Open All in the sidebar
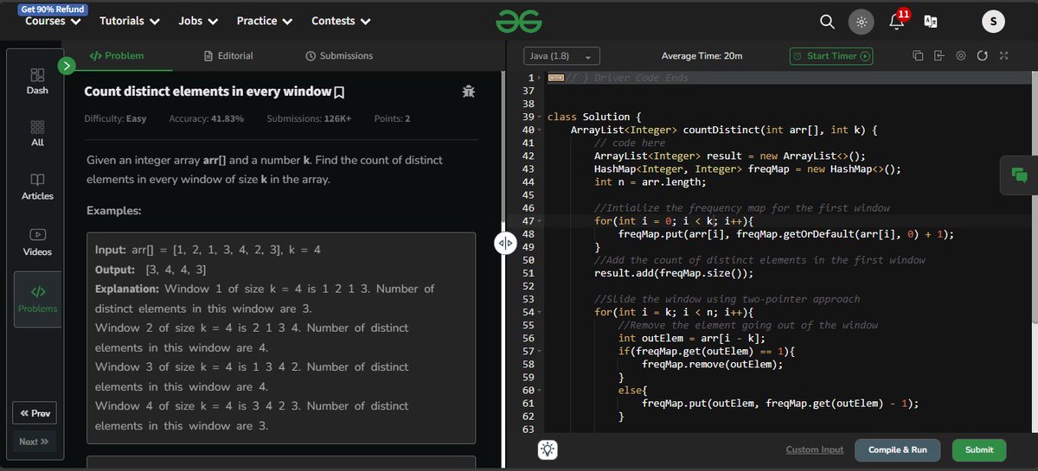The image size is (1038, 471). (x=37, y=134)
